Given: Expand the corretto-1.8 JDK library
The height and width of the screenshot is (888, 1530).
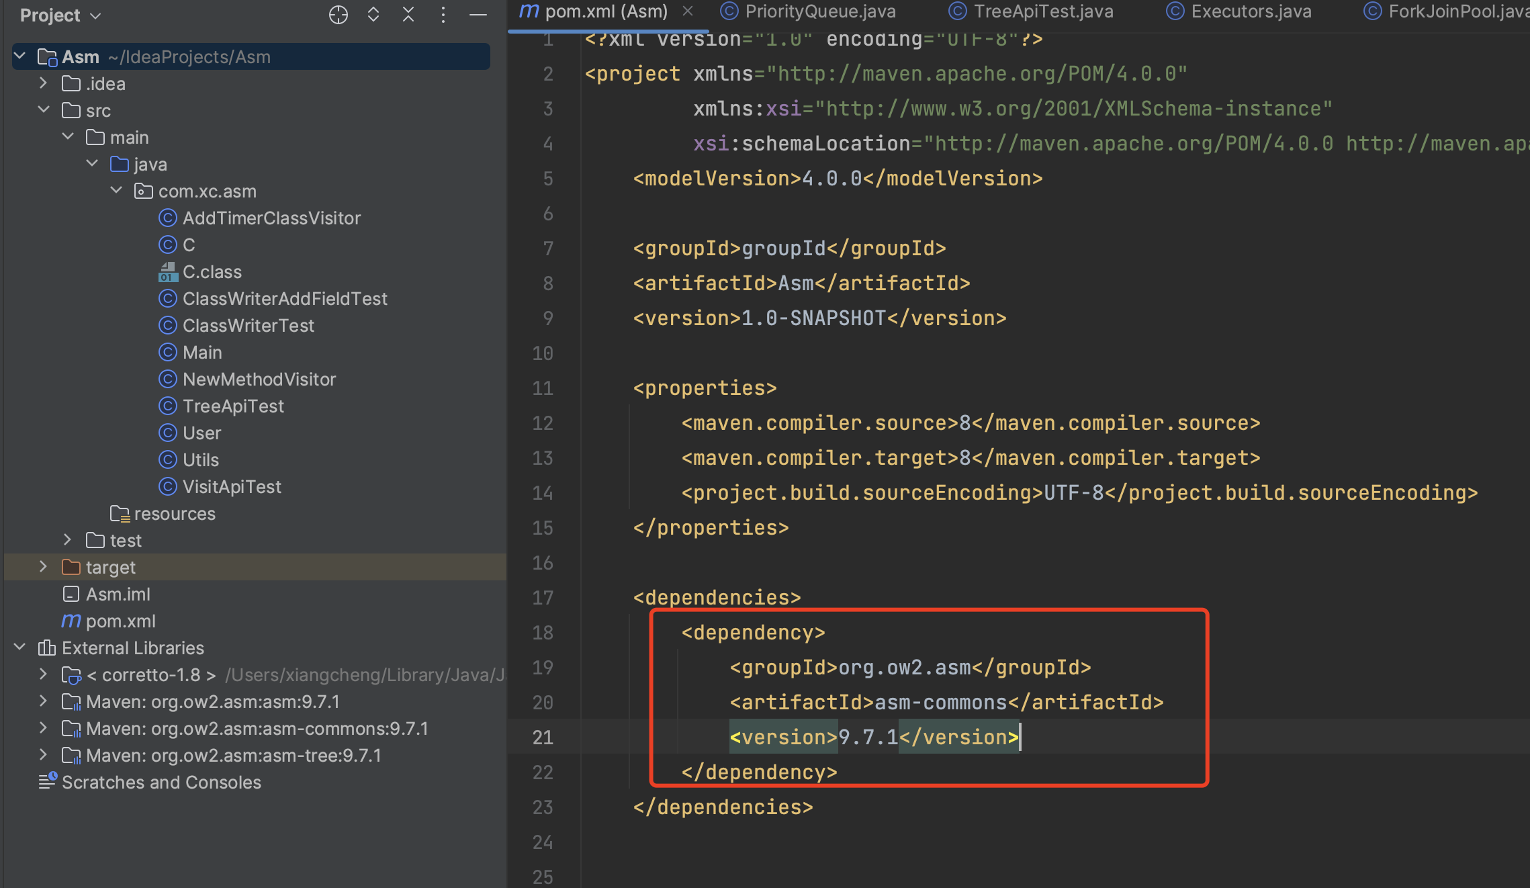Looking at the screenshot, I should 44,674.
